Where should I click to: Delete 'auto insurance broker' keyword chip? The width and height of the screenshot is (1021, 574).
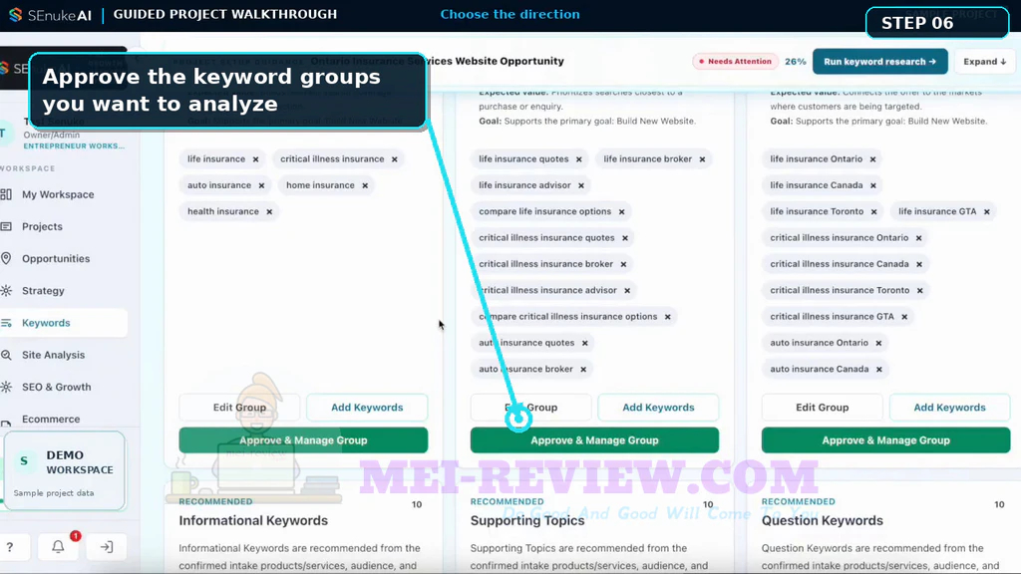point(583,369)
